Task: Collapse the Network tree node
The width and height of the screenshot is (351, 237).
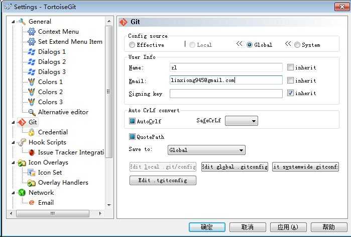Action: point(13,193)
